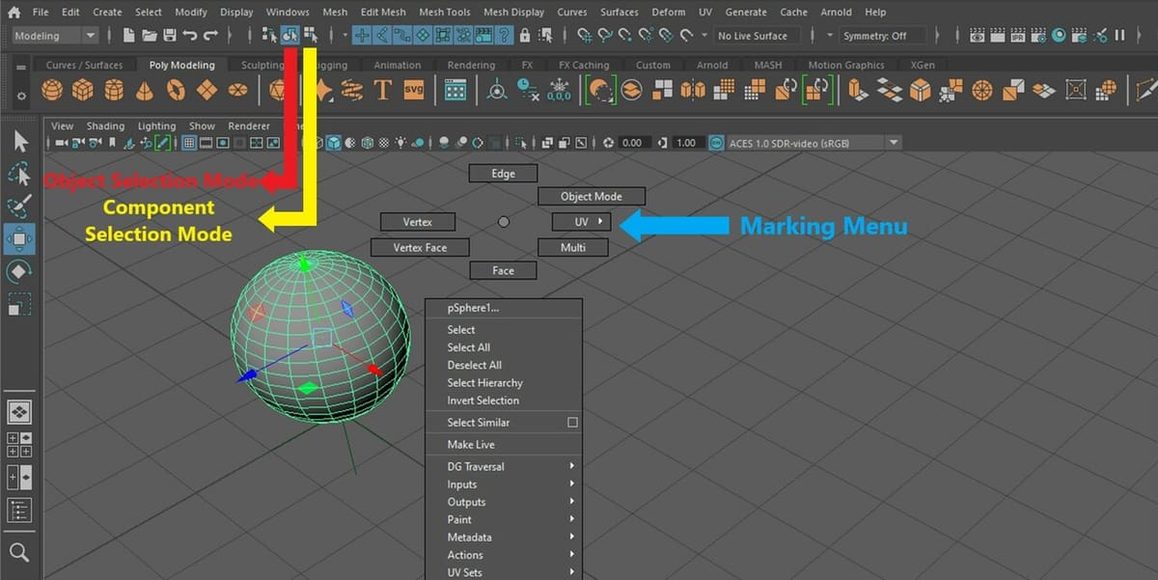
Task: Open the Modeling menu set dropdown
Action: [53, 35]
